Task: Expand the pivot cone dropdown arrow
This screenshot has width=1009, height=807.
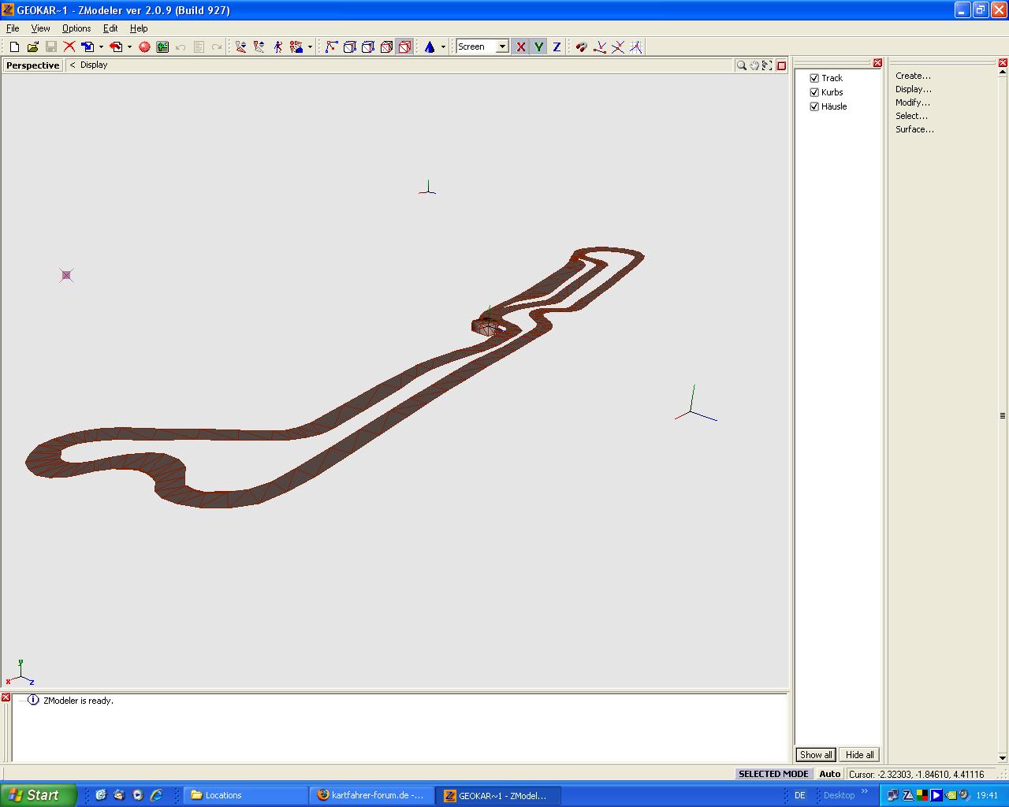Action: (x=443, y=47)
